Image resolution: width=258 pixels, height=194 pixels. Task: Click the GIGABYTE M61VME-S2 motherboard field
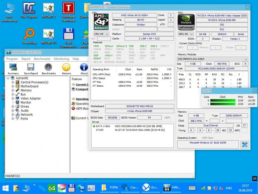[139, 106]
